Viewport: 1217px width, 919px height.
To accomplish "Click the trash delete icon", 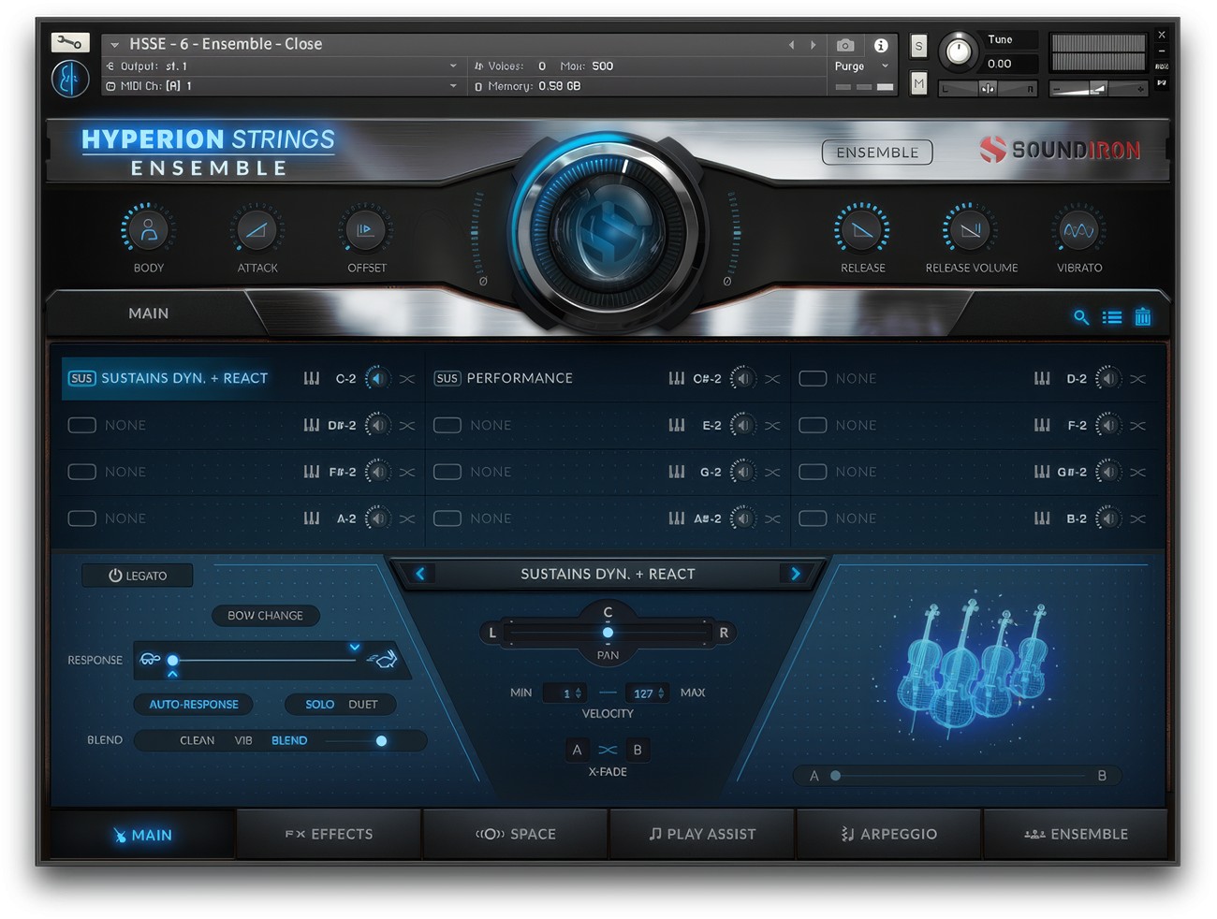I will point(1143,317).
